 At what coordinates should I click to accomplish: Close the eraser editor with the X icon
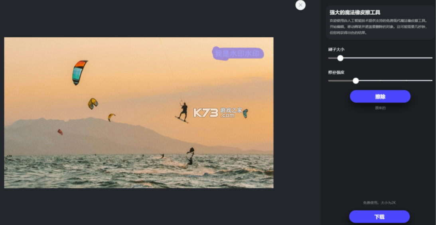point(300,5)
